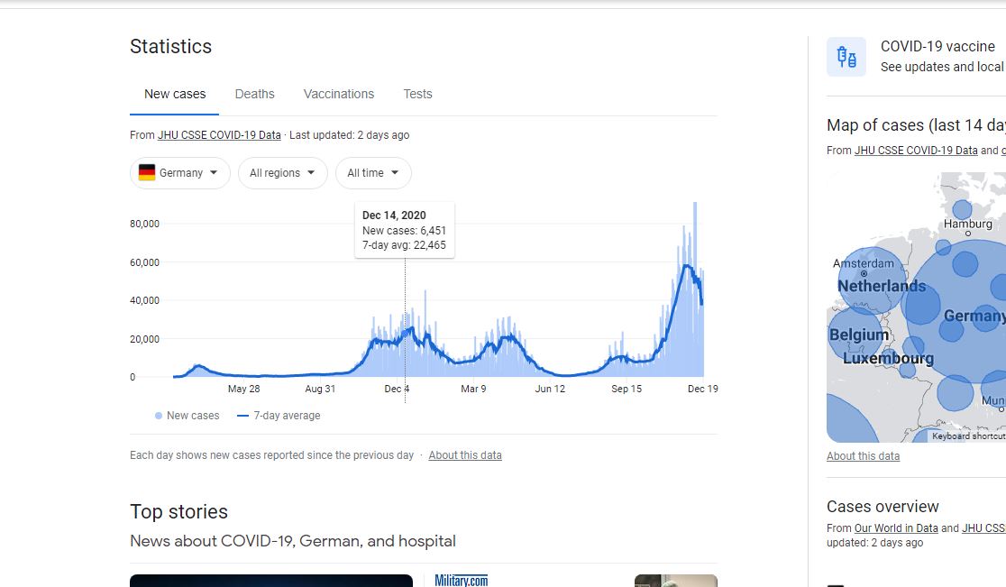Click the chart peak near Dec 19
The width and height of the screenshot is (1006, 587).
pos(695,206)
